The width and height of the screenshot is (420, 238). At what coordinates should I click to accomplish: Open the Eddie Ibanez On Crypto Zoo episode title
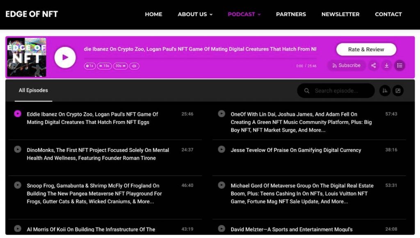click(x=92, y=118)
